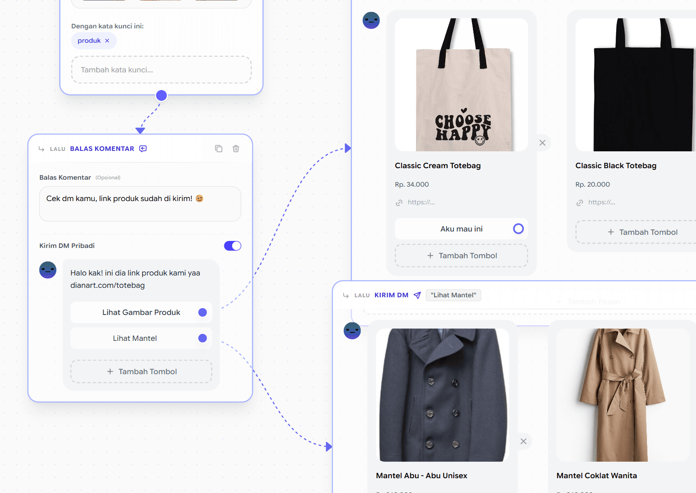This screenshot has width=696, height=493.
Task: Open the Mantel Abu - Abu Unisex image
Action: (442, 395)
